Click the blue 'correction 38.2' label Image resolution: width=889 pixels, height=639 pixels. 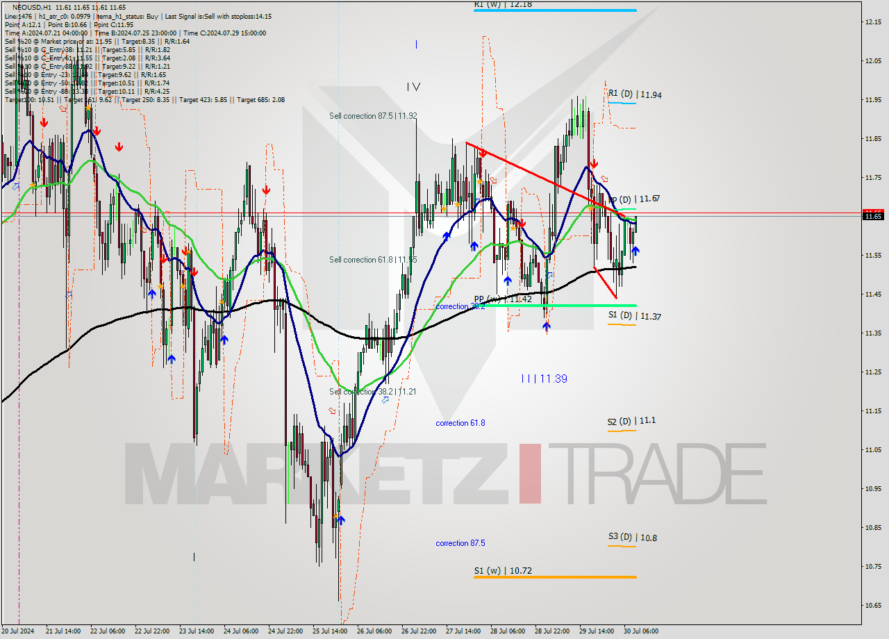[460, 306]
